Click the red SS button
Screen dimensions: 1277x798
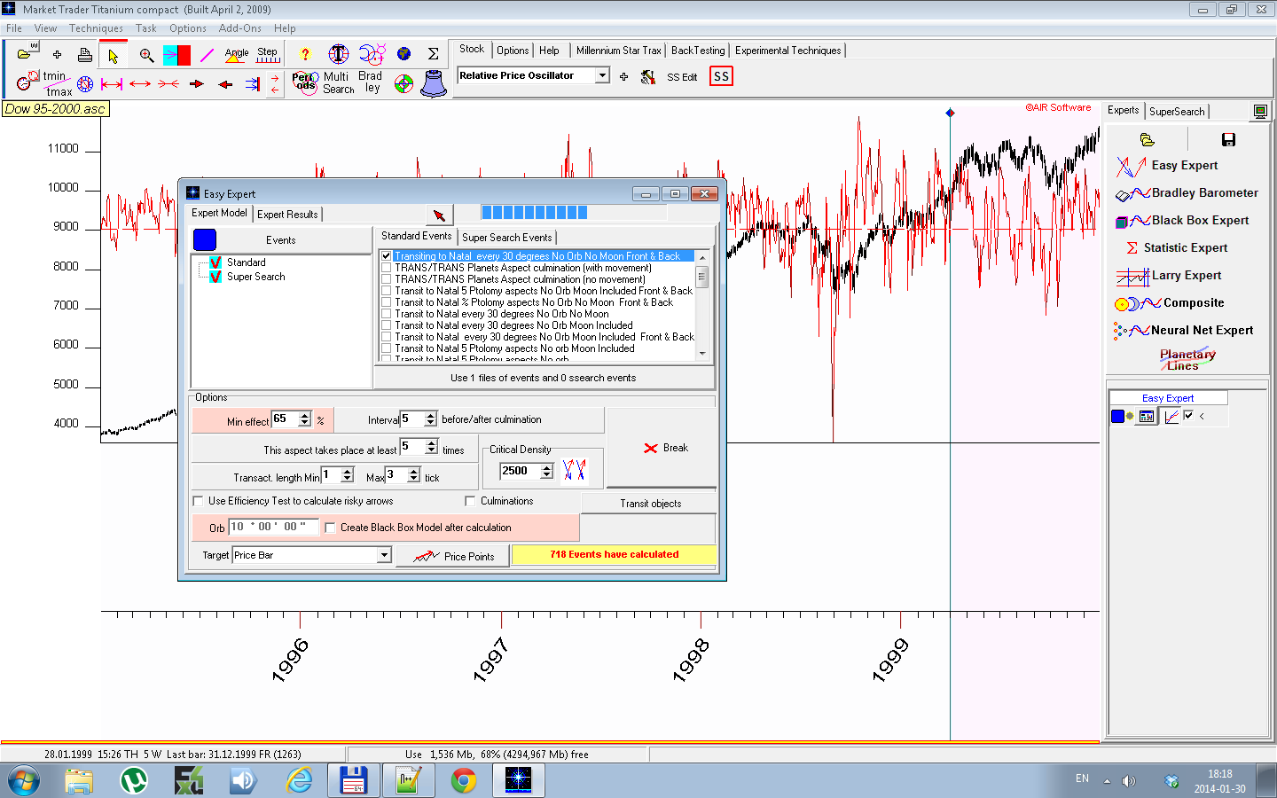point(721,77)
